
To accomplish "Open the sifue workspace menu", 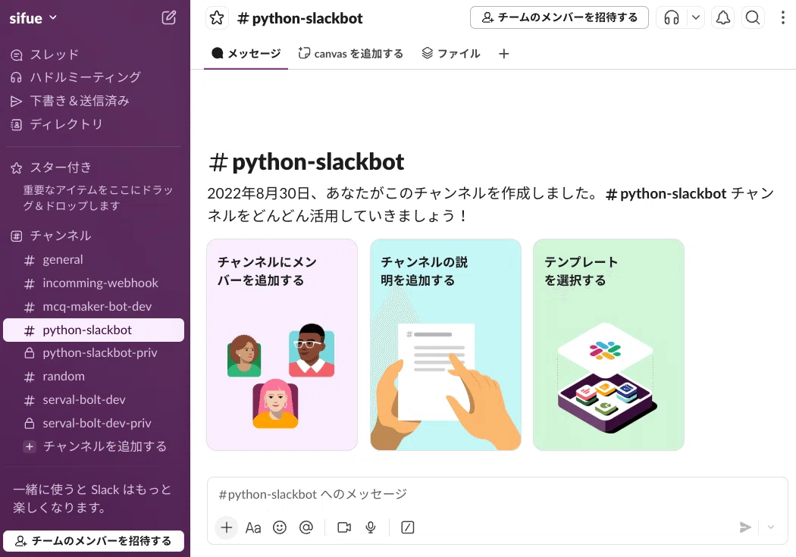I will point(33,18).
